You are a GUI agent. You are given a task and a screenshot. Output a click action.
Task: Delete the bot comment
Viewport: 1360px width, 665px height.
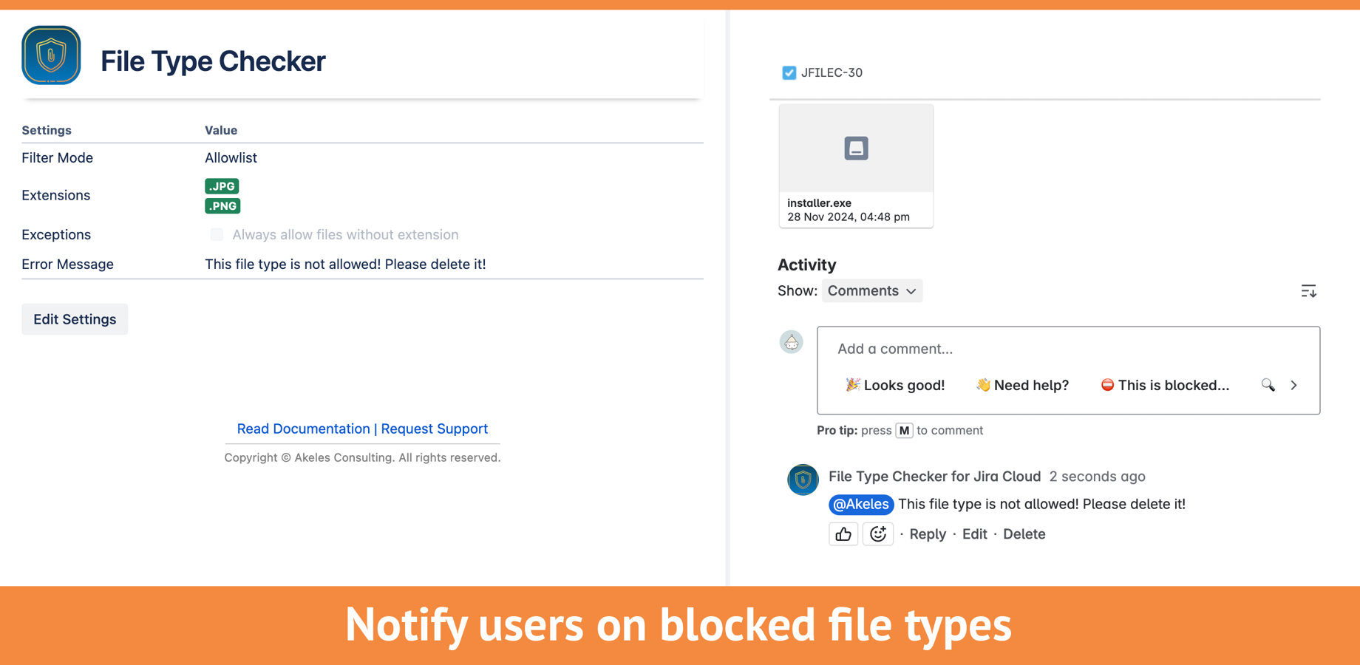pos(1024,533)
